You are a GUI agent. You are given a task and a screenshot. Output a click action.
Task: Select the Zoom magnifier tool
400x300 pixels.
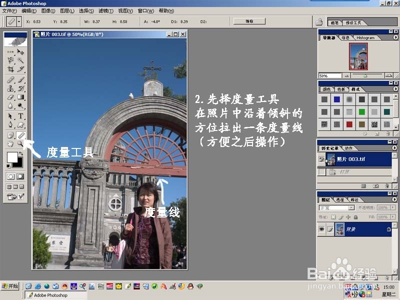point(20,144)
